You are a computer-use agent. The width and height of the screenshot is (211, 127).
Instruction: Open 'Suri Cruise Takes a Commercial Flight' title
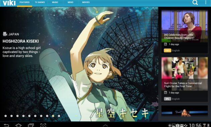click(x=183, y=85)
